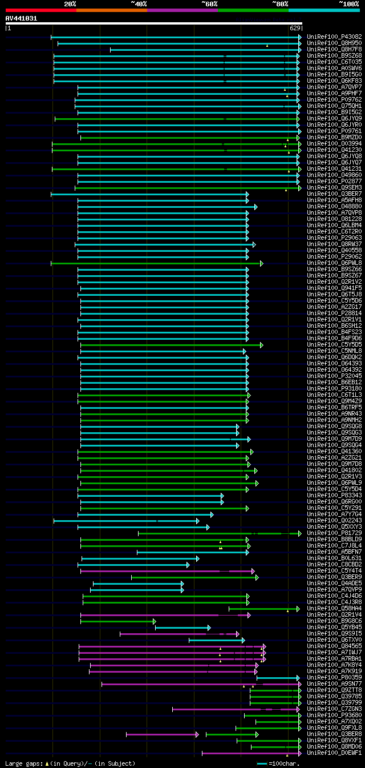The image size is (365, 768).
Task: Select the UniRef100_B4FS23 label
Action: point(333,332)
